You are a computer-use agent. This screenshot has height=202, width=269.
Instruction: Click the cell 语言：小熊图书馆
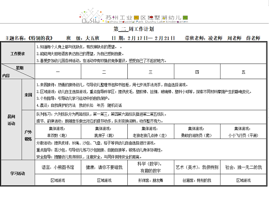58,167
